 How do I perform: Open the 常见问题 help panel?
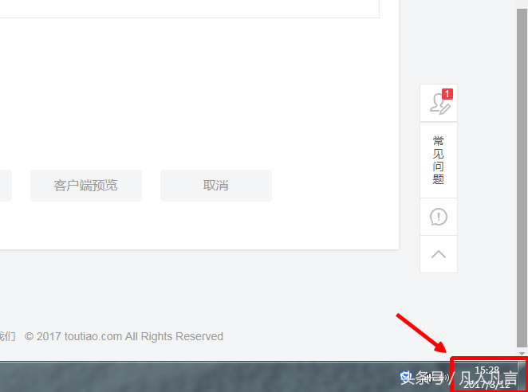pos(439,160)
